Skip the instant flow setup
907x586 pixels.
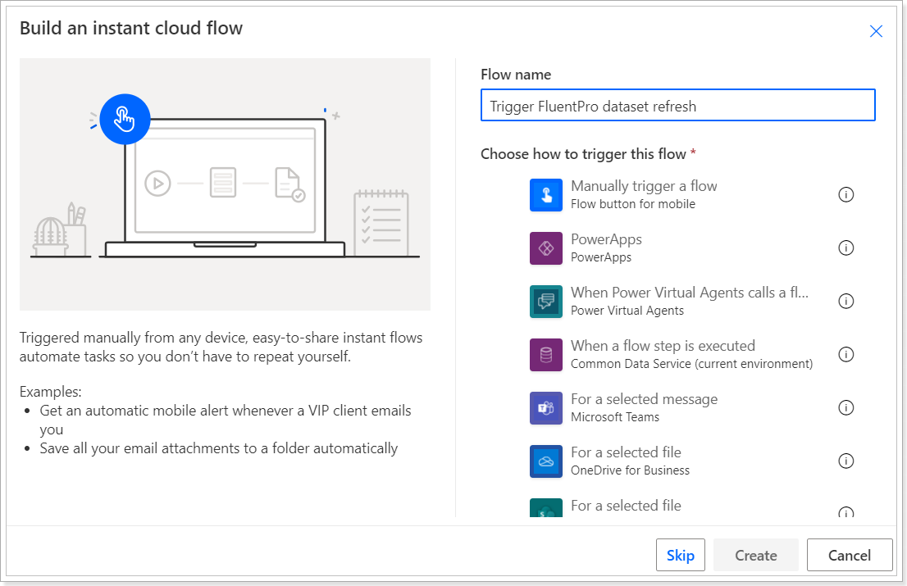point(681,555)
